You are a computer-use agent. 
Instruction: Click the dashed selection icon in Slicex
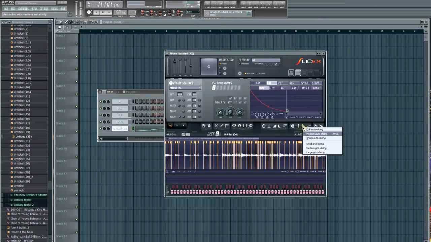(245, 126)
